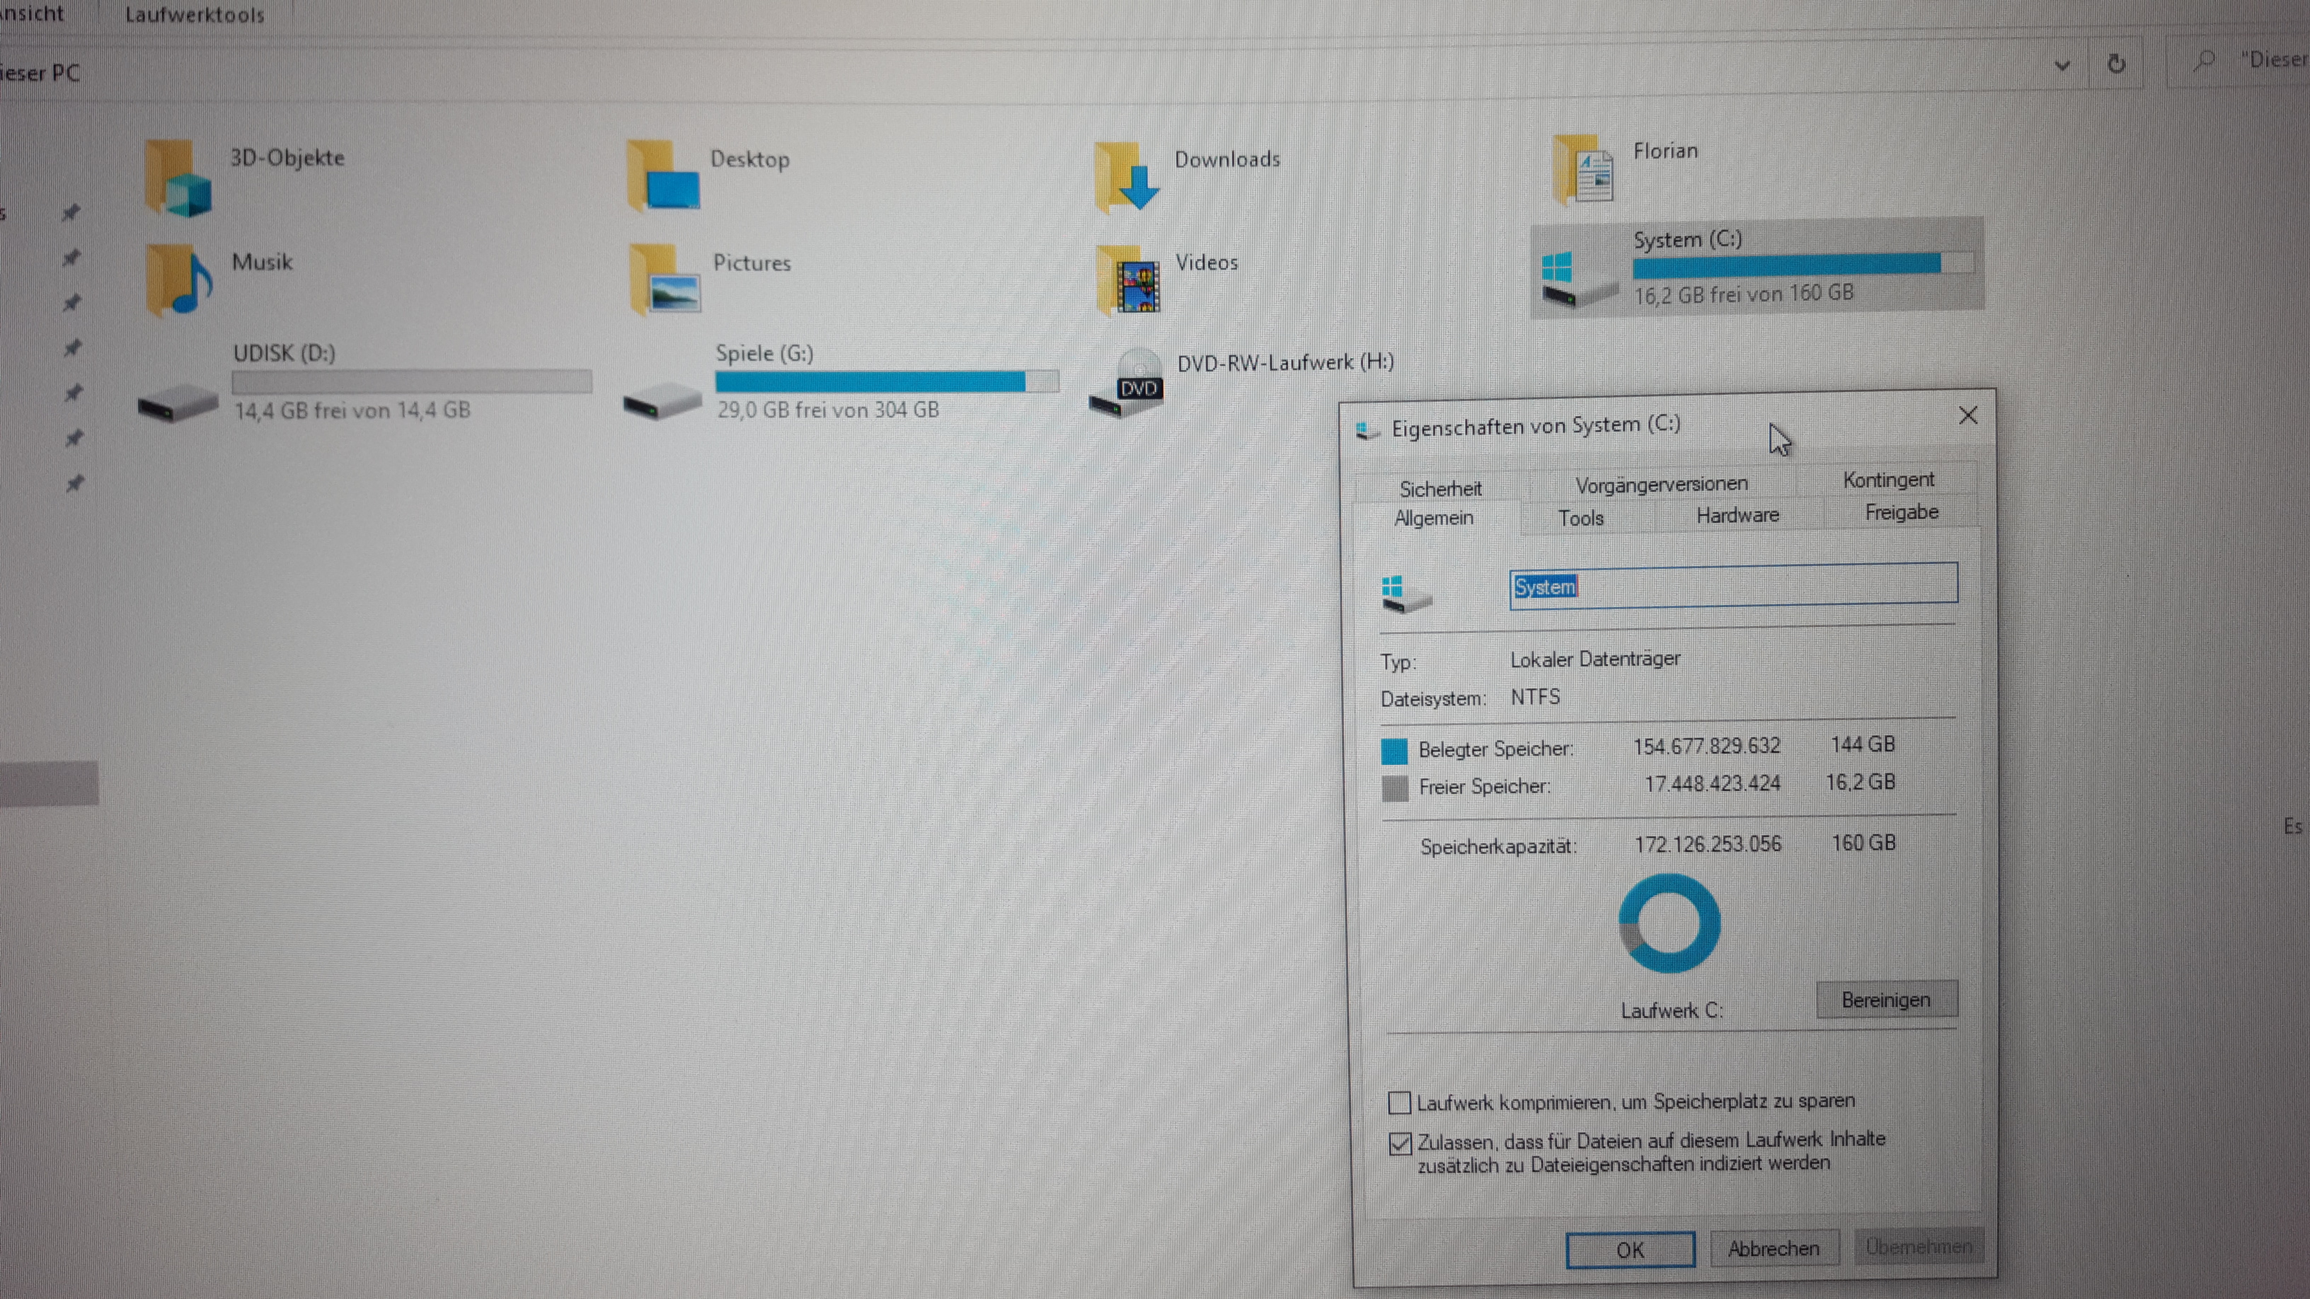Open the Videos folder icon
The width and height of the screenshot is (2310, 1299).
pos(1128,282)
